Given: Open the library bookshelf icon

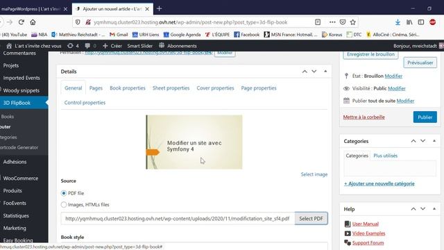Looking at the screenshot, I should click(409, 22).
